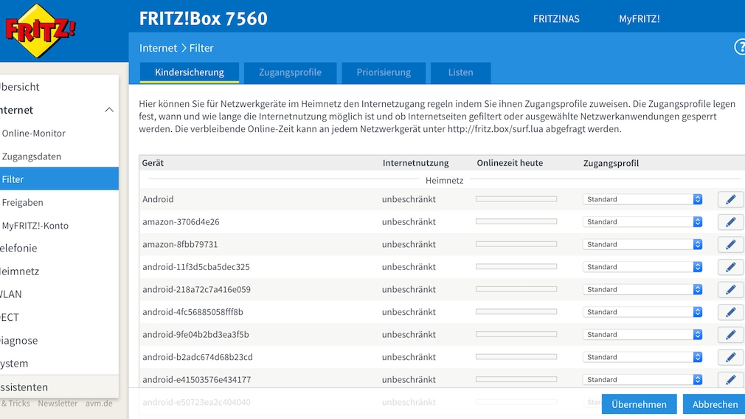The height and width of the screenshot is (419, 745).
Task: Edit android-4fc56885058fff8b via pencil icon
Action: 730,312
